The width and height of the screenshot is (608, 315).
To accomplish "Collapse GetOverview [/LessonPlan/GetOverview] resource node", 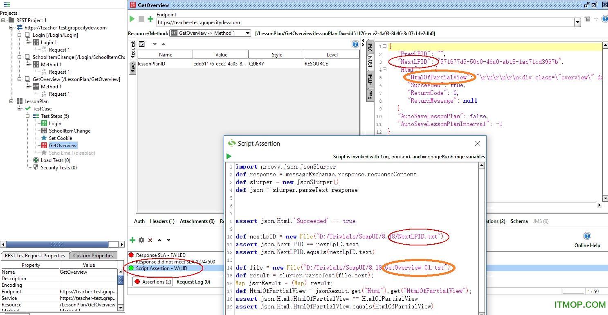I will pyautogui.click(x=20, y=79).
